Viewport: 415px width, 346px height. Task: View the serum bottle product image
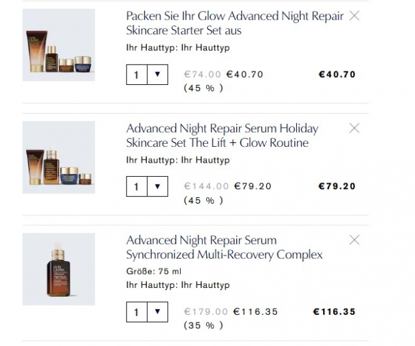tap(59, 269)
